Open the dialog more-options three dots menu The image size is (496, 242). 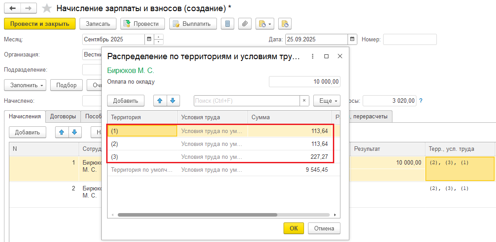pyautogui.click(x=312, y=56)
